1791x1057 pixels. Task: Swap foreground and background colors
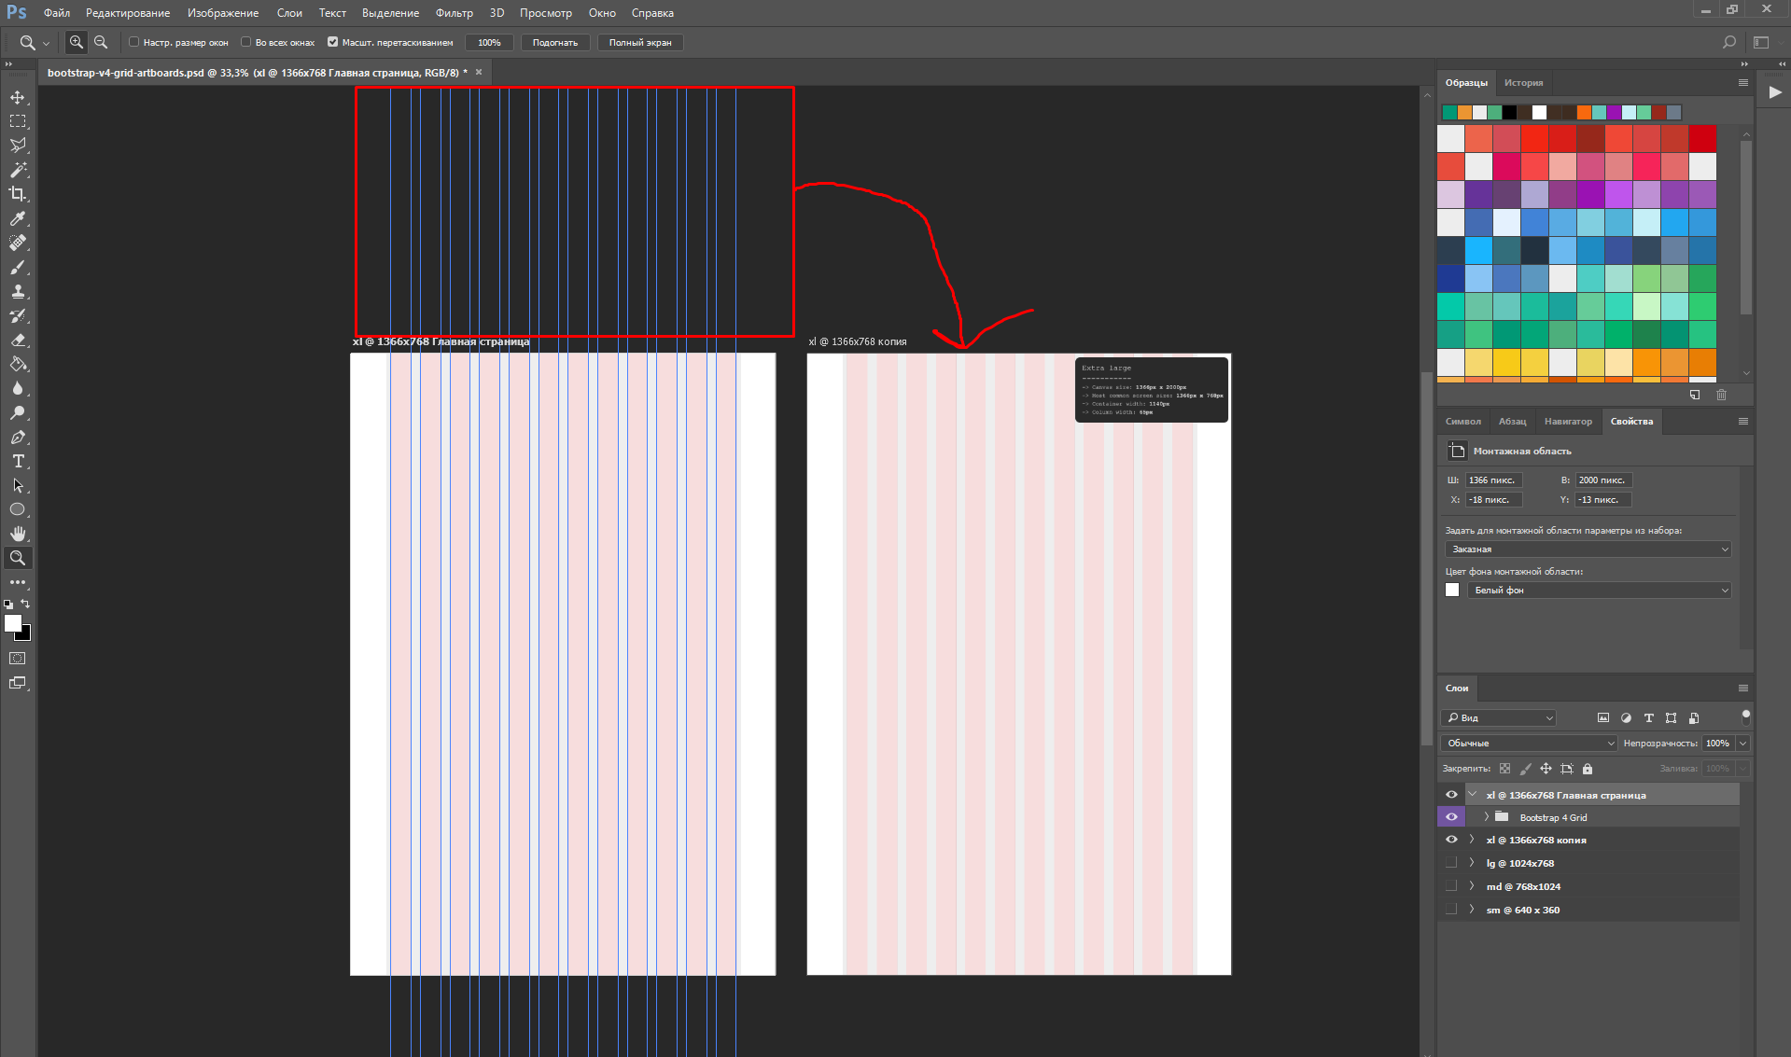pos(25,604)
